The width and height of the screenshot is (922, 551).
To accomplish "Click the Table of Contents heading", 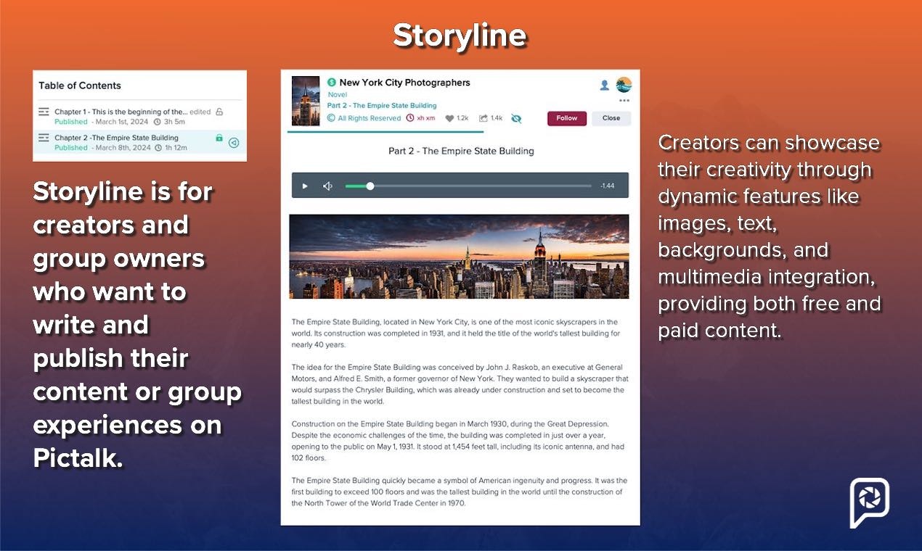I will point(80,86).
